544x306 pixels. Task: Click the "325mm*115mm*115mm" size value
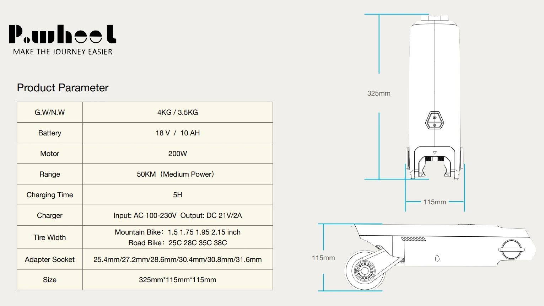point(178,280)
